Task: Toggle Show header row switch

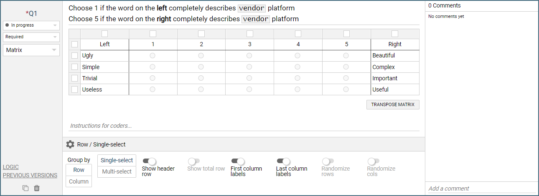Action: coord(149,161)
